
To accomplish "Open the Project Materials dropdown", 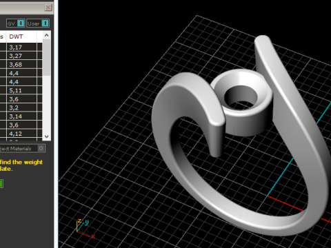I will pyautogui.click(x=22, y=149).
